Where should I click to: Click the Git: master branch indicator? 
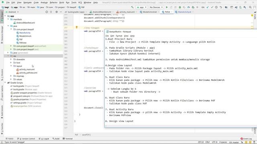tap(234, 142)
